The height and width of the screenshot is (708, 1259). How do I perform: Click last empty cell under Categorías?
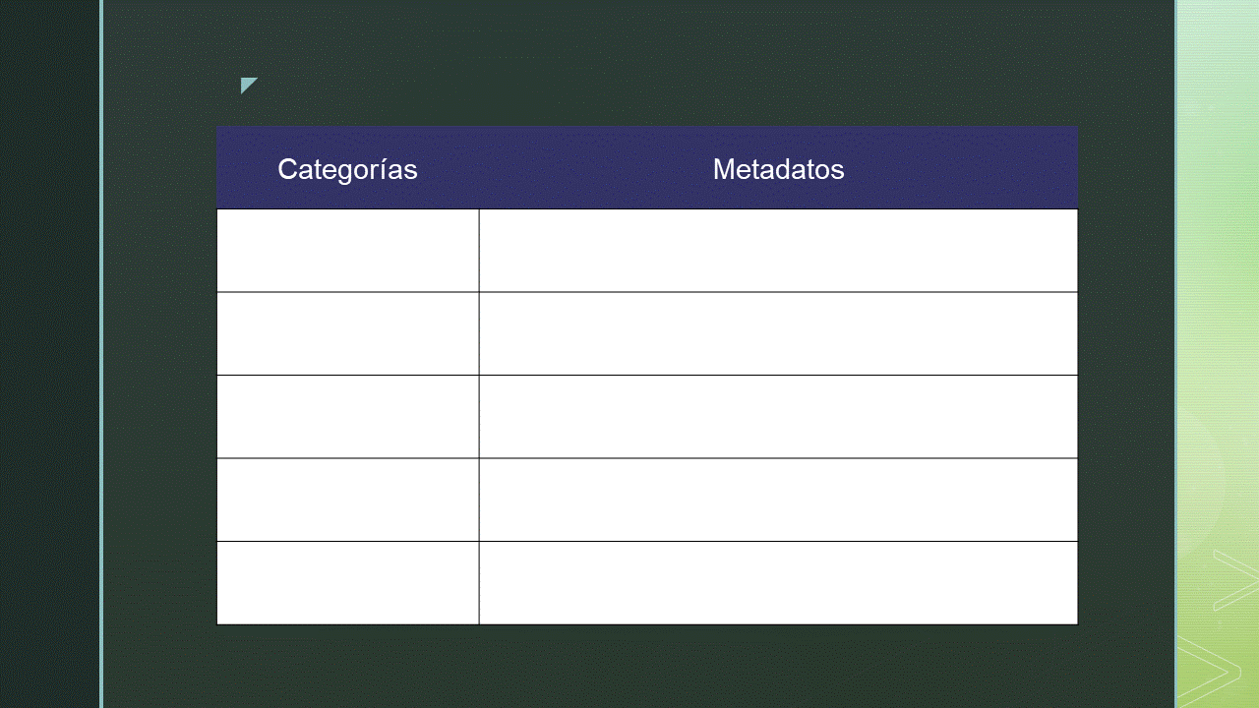pos(348,583)
